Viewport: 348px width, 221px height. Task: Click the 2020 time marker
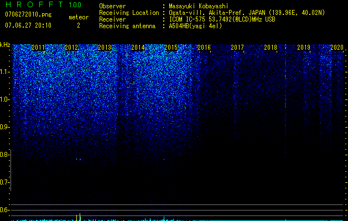(337, 48)
